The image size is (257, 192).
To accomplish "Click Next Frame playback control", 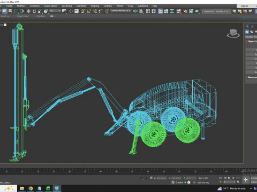I will coord(233,178).
